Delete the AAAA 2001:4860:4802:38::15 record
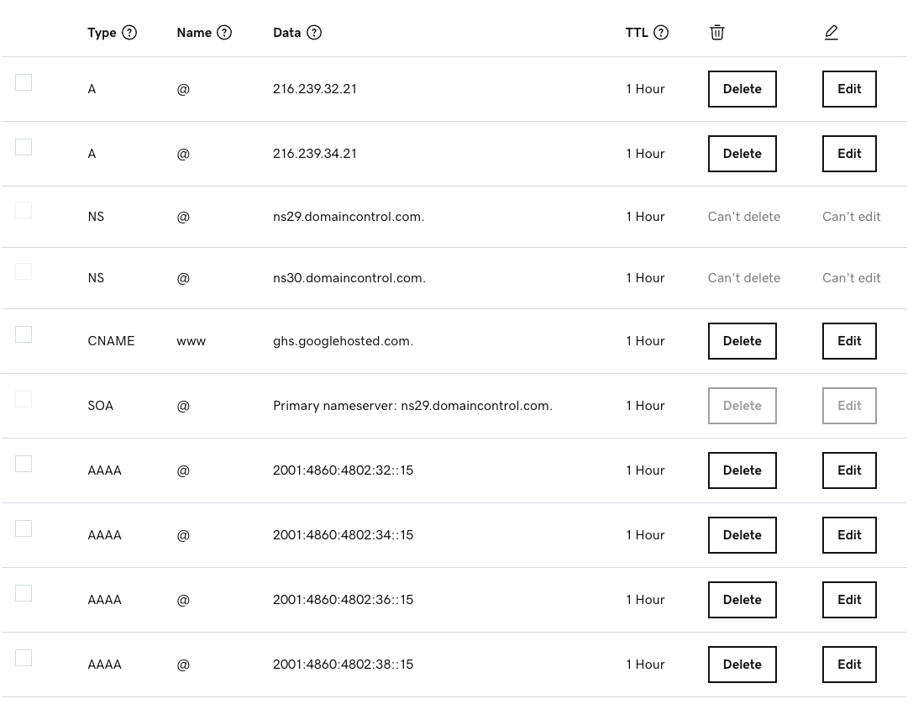The height and width of the screenshot is (720, 913). pyautogui.click(x=742, y=665)
